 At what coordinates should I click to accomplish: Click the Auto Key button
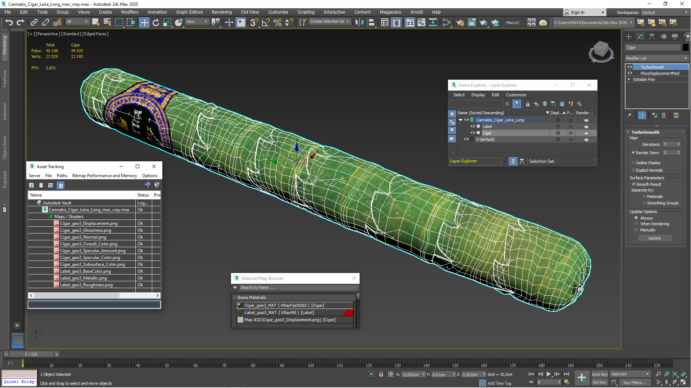pos(600,374)
